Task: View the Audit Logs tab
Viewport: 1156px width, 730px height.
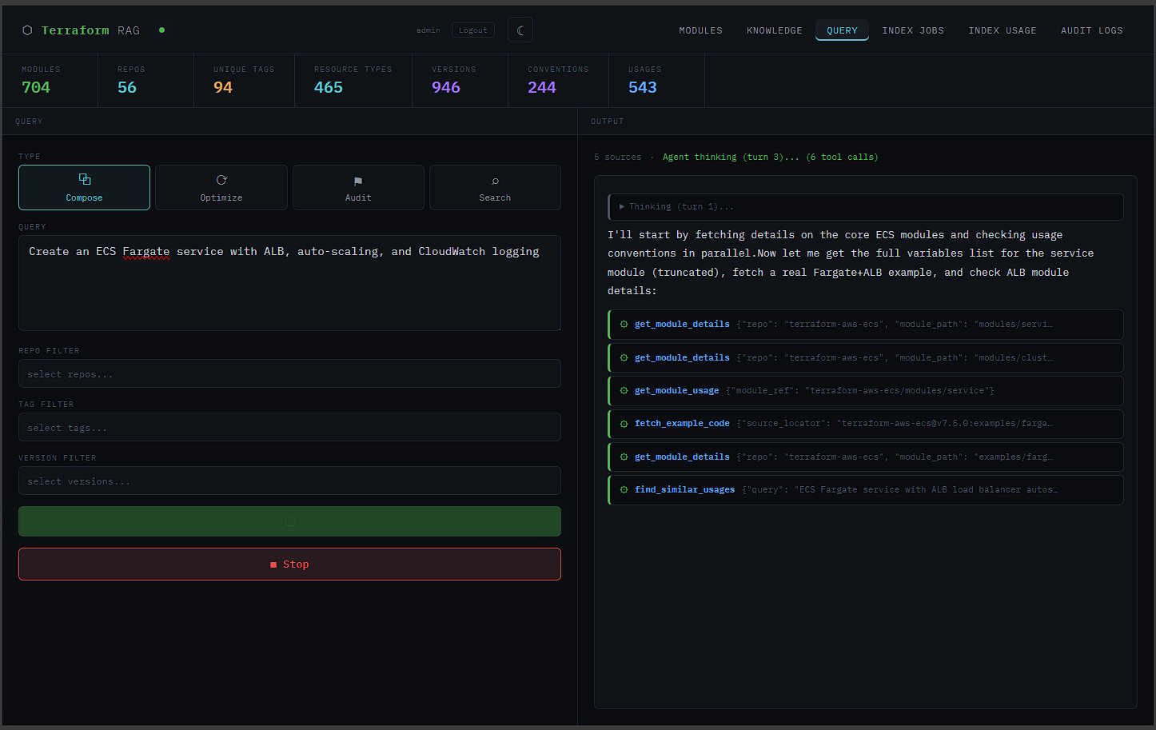Action: [1092, 30]
